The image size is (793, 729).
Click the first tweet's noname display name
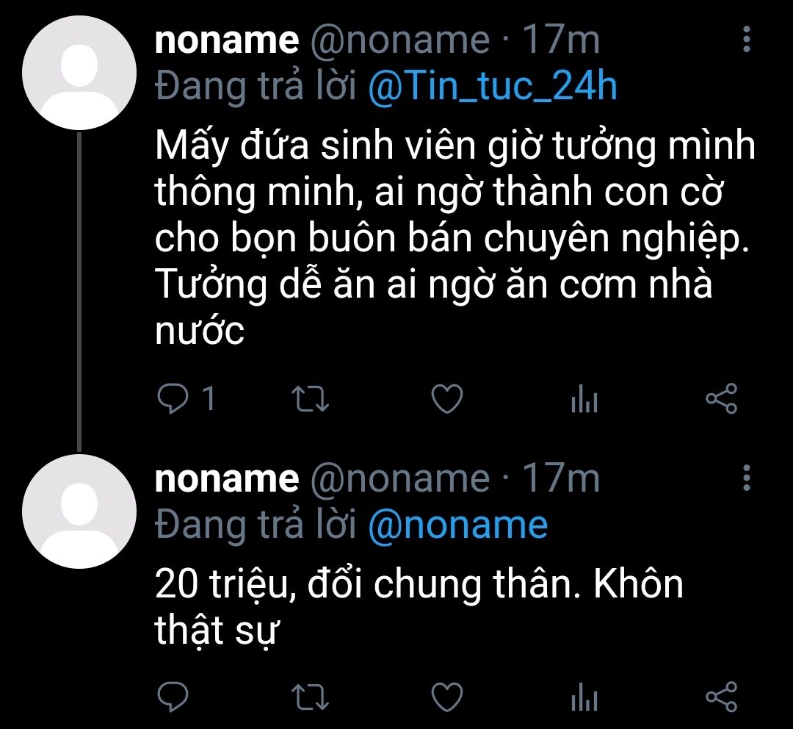[x=227, y=40]
